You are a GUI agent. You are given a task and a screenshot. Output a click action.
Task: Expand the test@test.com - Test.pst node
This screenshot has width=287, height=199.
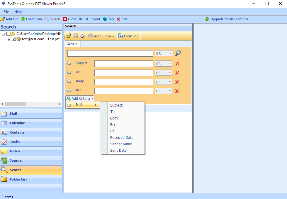pos(9,39)
